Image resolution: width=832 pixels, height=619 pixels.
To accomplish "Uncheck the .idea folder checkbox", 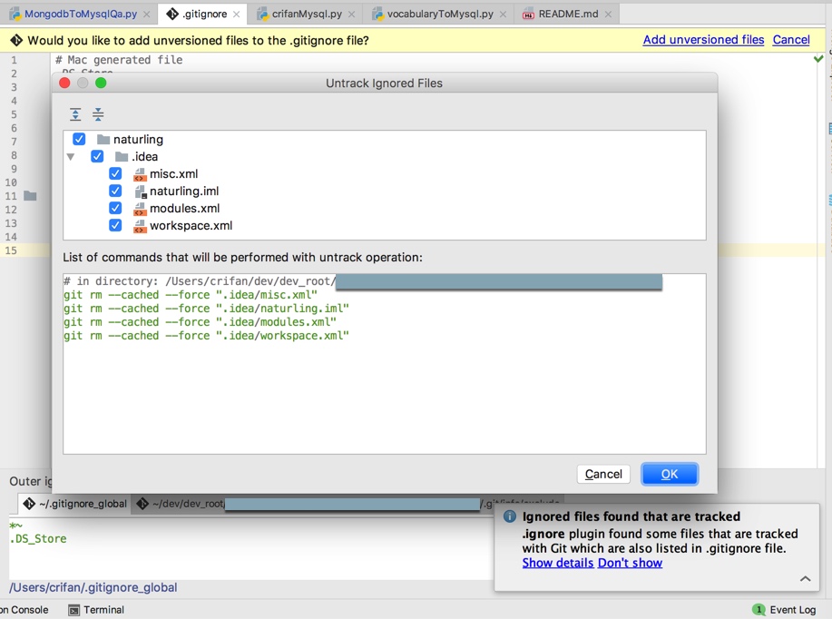I will pyautogui.click(x=97, y=157).
